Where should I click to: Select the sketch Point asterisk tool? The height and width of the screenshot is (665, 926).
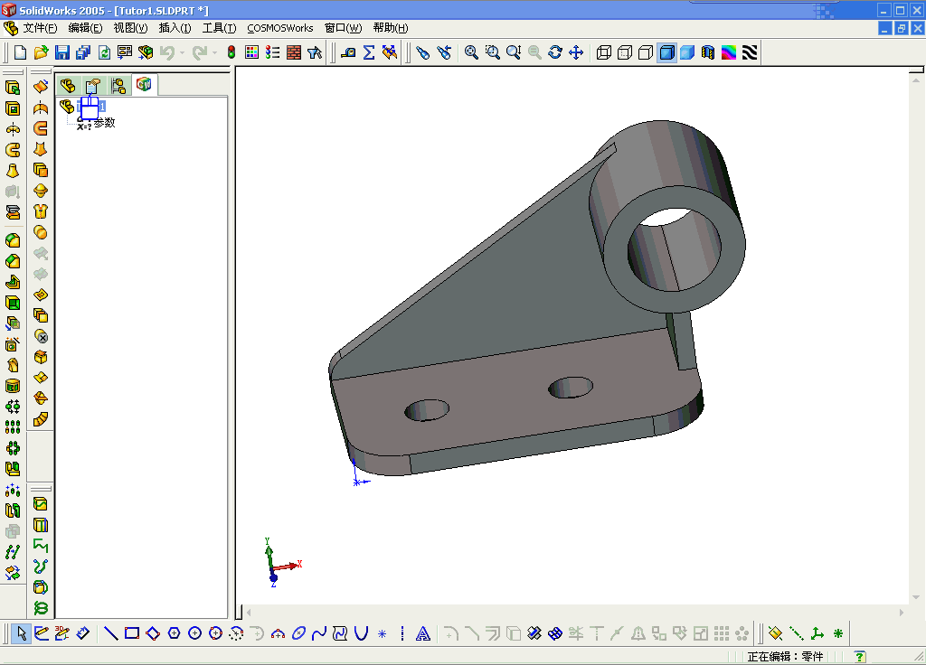383,634
